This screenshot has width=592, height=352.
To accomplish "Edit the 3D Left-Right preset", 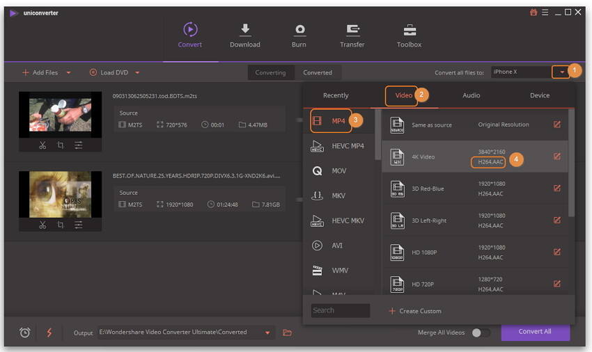I will (x=557, y=220).
